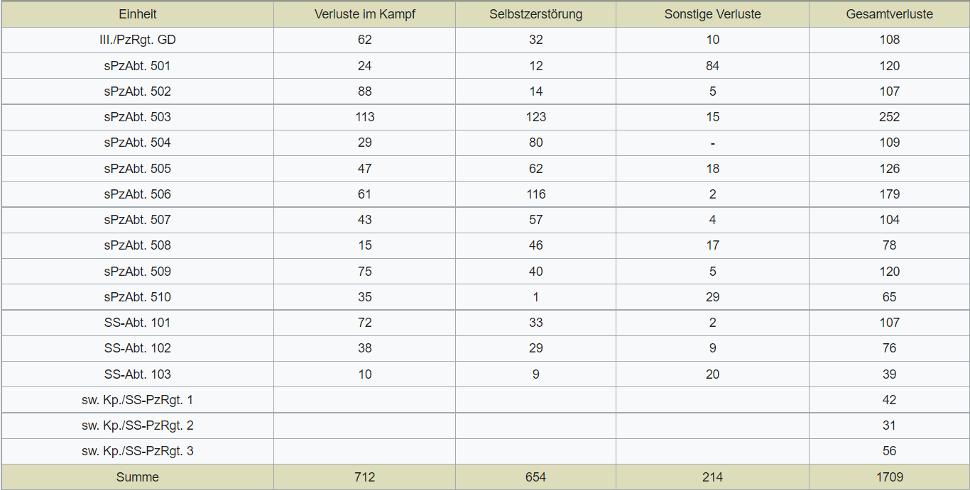
Task: Select the sPzAbt. 503 unit cell
Action: pyautogui.click(x=137, y=117)
